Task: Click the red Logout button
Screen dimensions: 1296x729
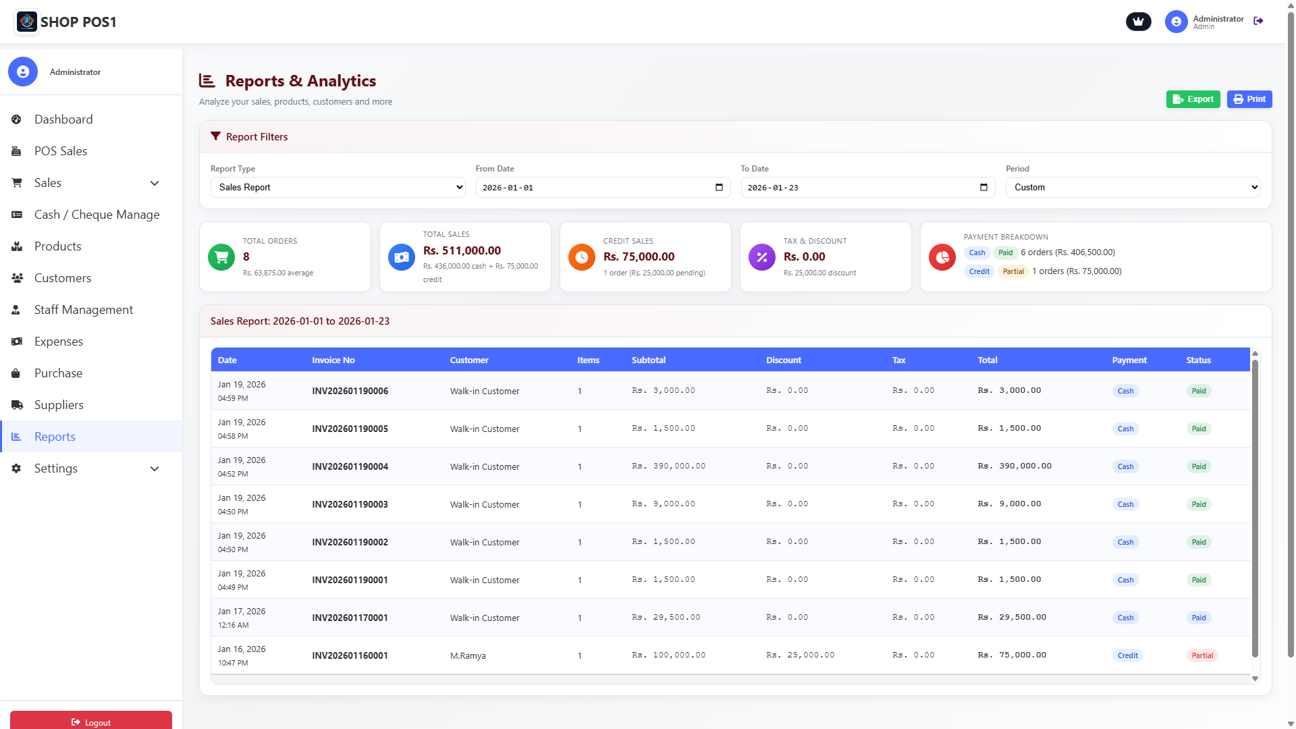Action: tap(91, 722)
